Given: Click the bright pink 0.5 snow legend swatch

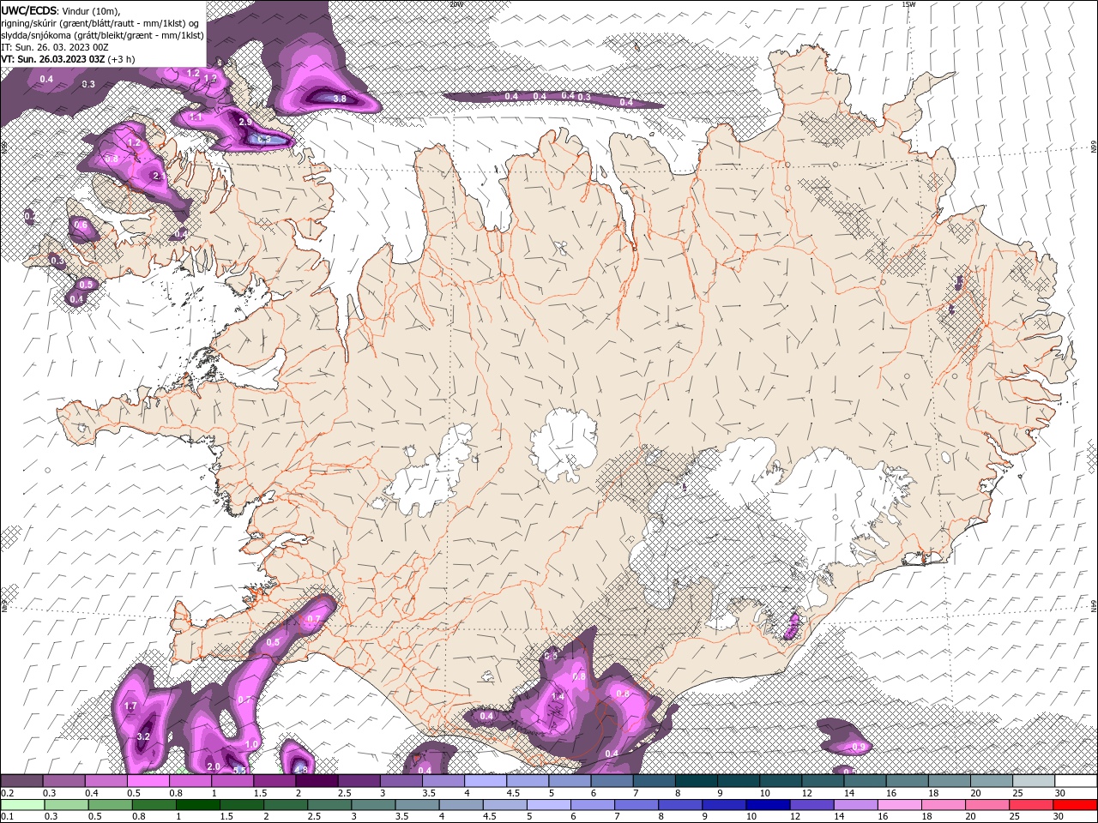Looking at the screenshot, I should 148,781.
